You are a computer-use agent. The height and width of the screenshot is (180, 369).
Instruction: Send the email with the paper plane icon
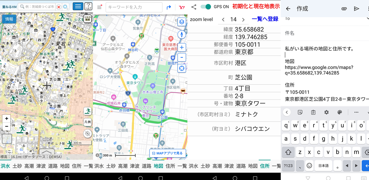pos(356,9)
